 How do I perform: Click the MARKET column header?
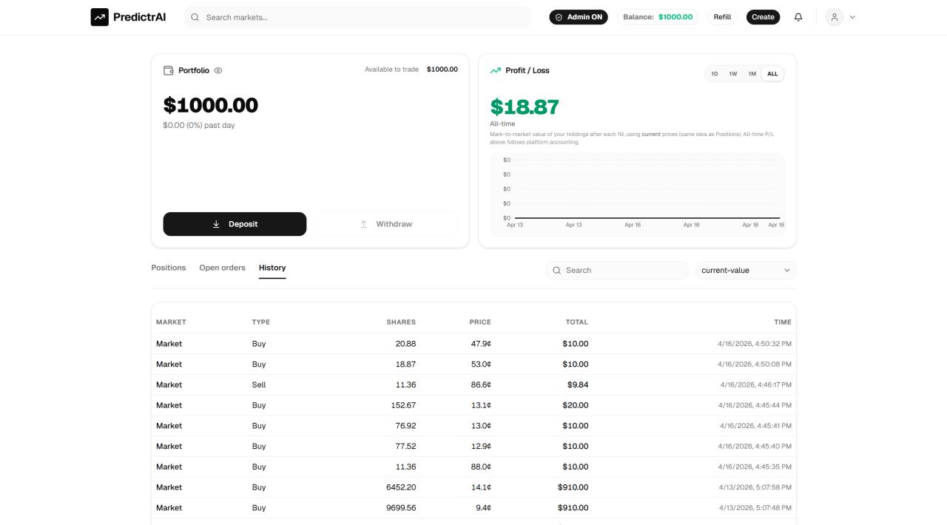(171, 322)
